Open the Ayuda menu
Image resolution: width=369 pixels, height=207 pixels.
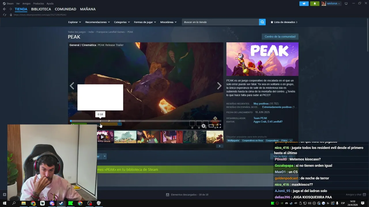point(50,3)
